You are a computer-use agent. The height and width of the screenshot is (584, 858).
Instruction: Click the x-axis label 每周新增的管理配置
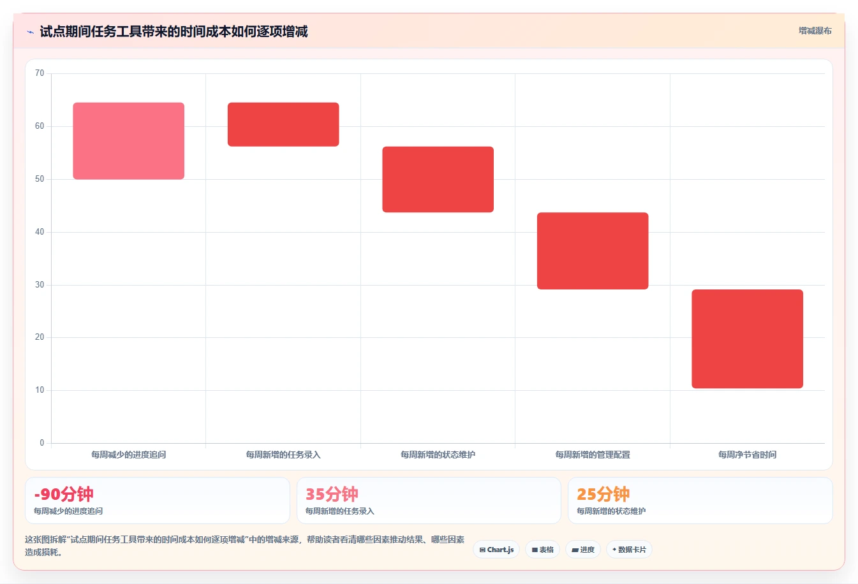[x=593, y=455]
